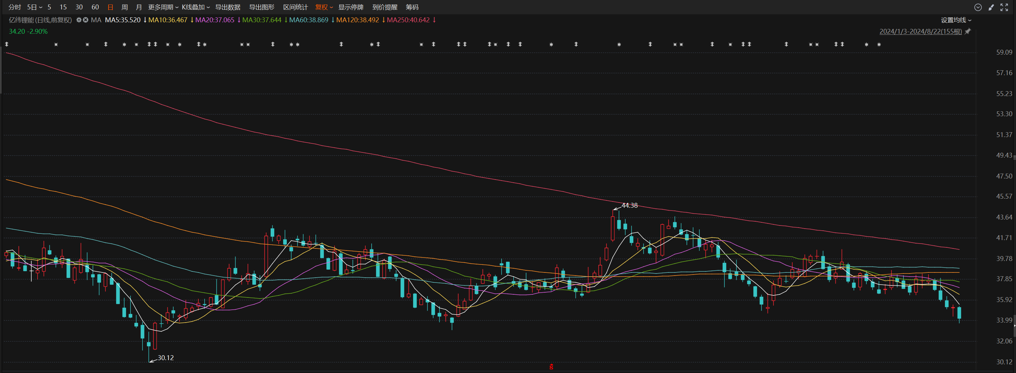The height and width of the screenshot is (373, 1016).
Task: Click the red S marker at chart bottom
Action: (x=551, y=367)
